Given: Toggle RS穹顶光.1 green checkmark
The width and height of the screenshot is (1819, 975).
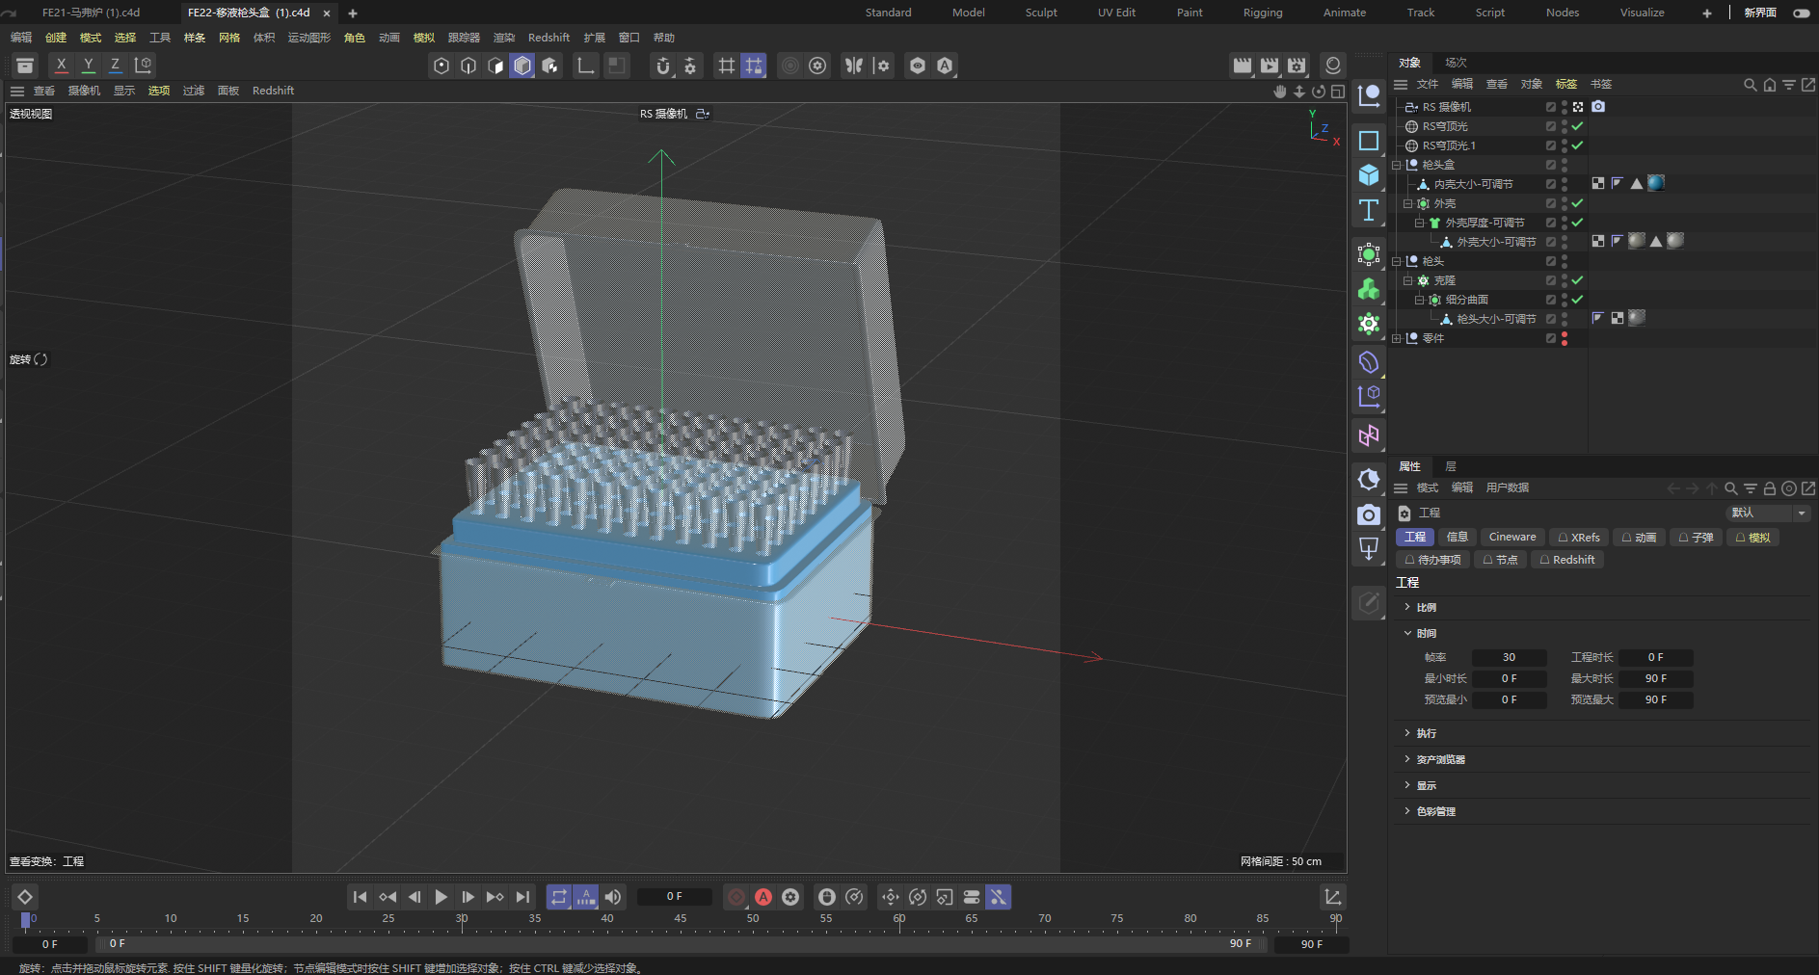Looking at the screenshot, I should click(x=1578, y=145).
